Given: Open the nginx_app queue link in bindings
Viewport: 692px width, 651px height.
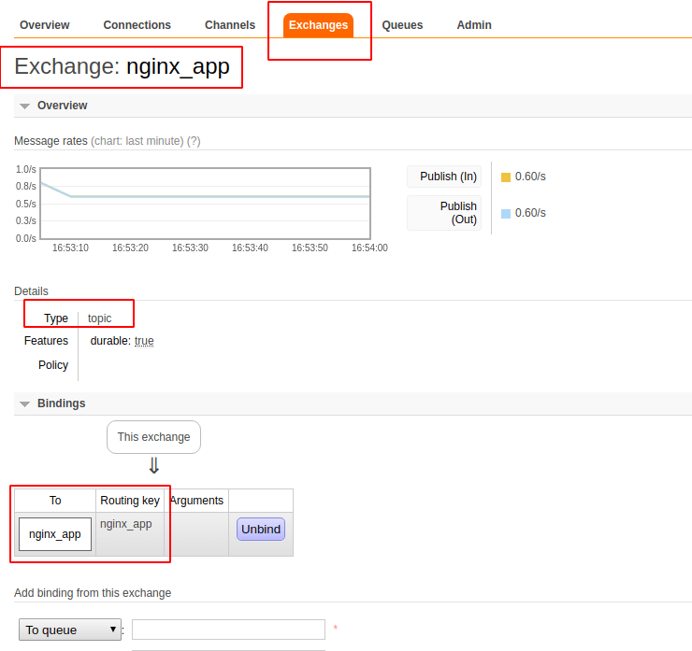Looking at the screenshot, I should click(55, 534).
